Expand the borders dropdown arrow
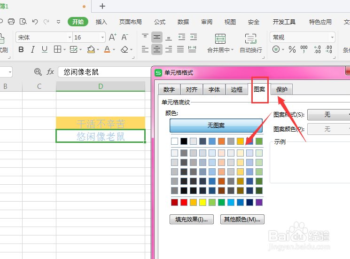Image resolution: width=350 pixels, height=259 pixels. [64, 49]
